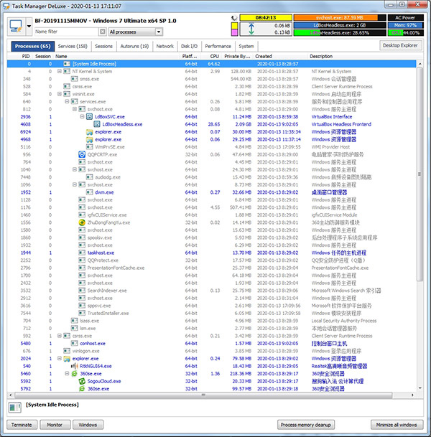Click the computer connection icon button
The height and width of the screenshot is (437, 431).
click(x=16, y=27)
